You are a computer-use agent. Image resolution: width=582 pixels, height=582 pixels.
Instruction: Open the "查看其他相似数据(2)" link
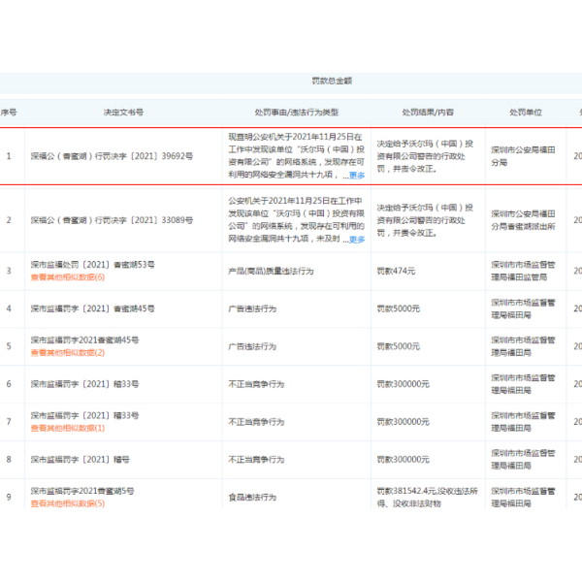68,353
